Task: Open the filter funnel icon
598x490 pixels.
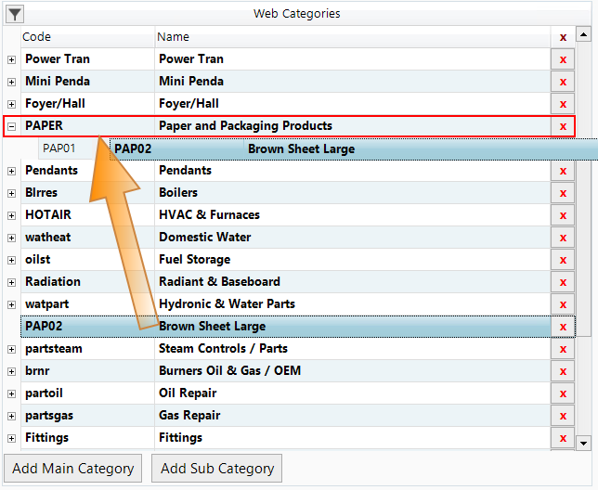Action: [15, 14]
